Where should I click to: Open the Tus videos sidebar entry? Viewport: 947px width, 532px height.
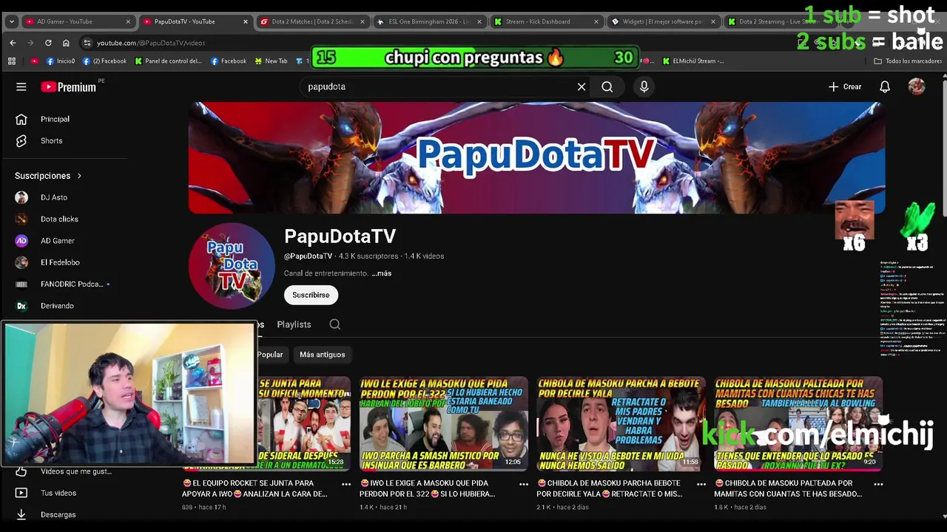pyautogui.click(x=58, y=493)
